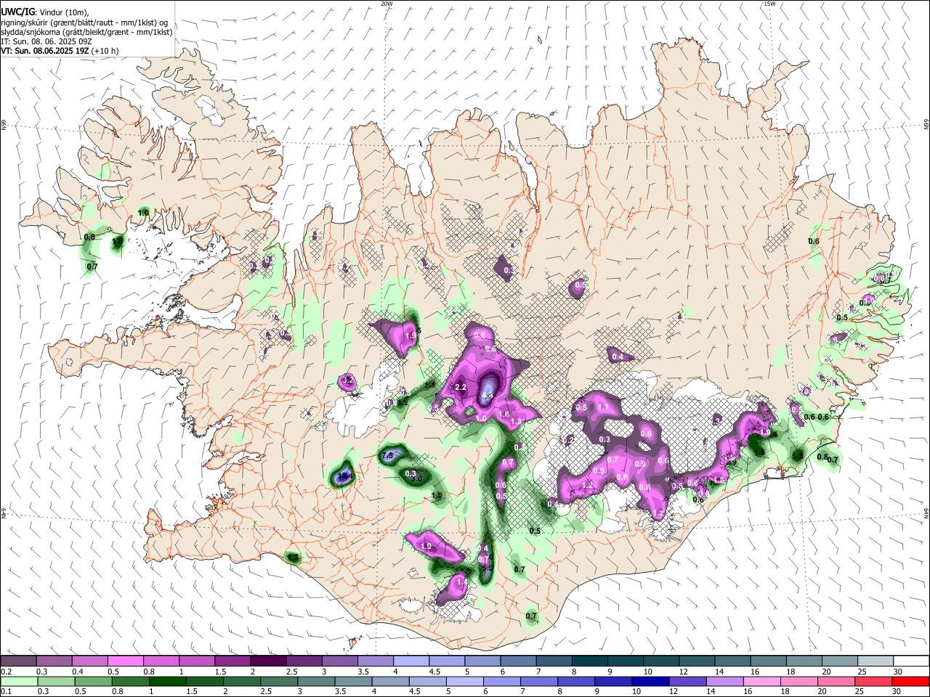This screenshot has height=697, width=930.
Task: Select the darkest purple 2 swatch in top legend row
Action: [x=268, y=661]
